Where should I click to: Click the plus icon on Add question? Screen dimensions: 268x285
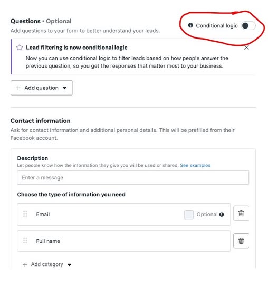click(x=18, y=88)
